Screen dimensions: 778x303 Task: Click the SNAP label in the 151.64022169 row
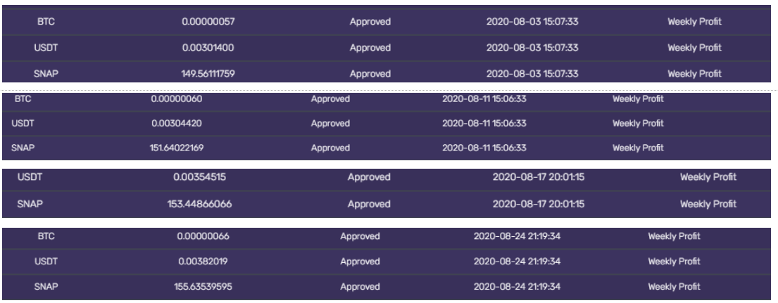[x=23, y=148]
